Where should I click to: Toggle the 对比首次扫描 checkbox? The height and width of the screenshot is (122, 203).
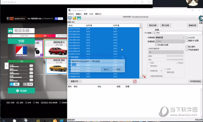tap(156, 45)
